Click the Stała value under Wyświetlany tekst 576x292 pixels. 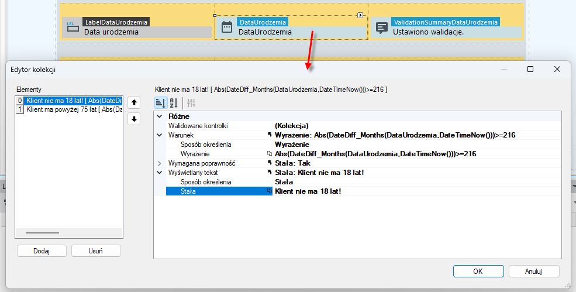tap(284, 182)
